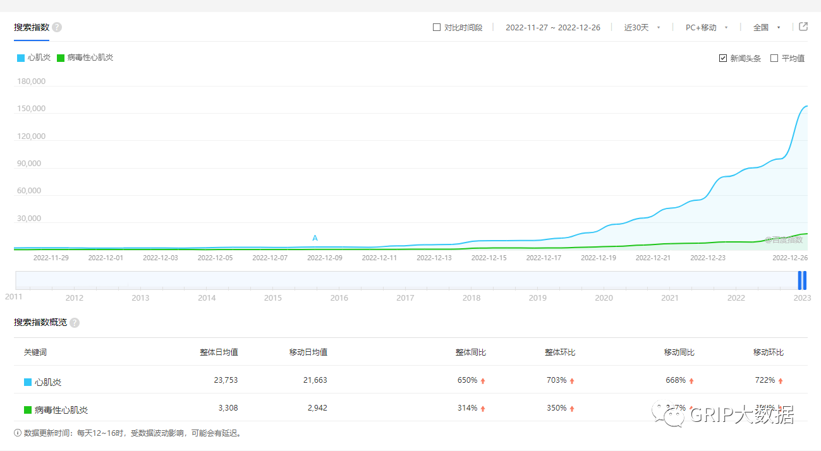Click the 整体同比 column header
Viewport: 821px width, 451px height.
[471, 352]
